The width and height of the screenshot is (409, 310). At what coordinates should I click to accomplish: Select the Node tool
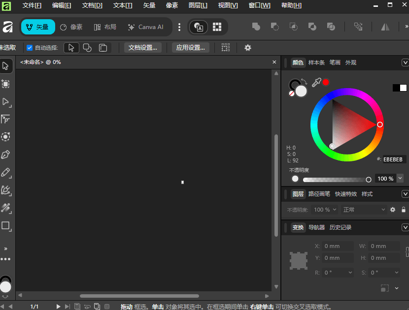pos(6,102)
